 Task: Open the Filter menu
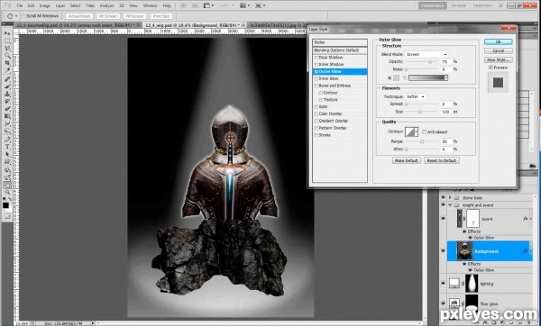(x=90, y=6)
